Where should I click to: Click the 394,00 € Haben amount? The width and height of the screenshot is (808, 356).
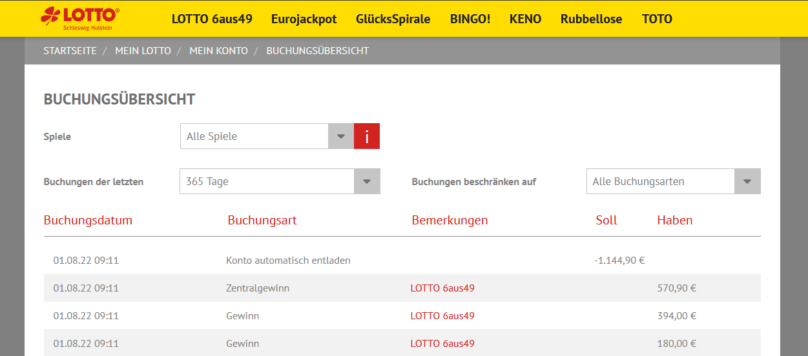point(677,316)
